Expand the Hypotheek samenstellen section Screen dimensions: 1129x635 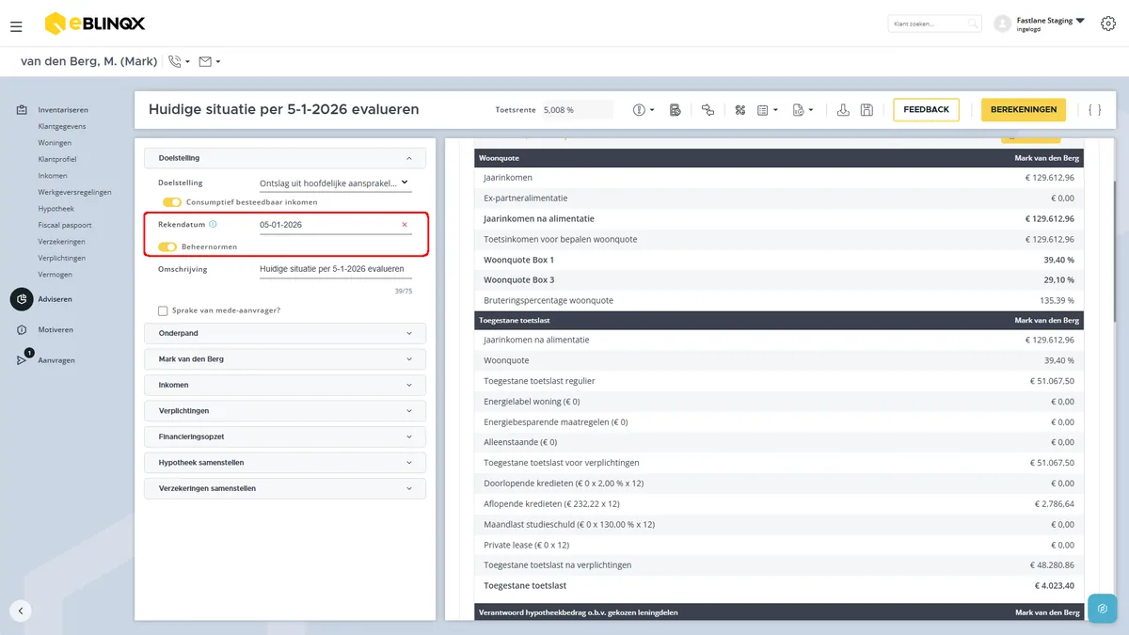tap(285, 463)
